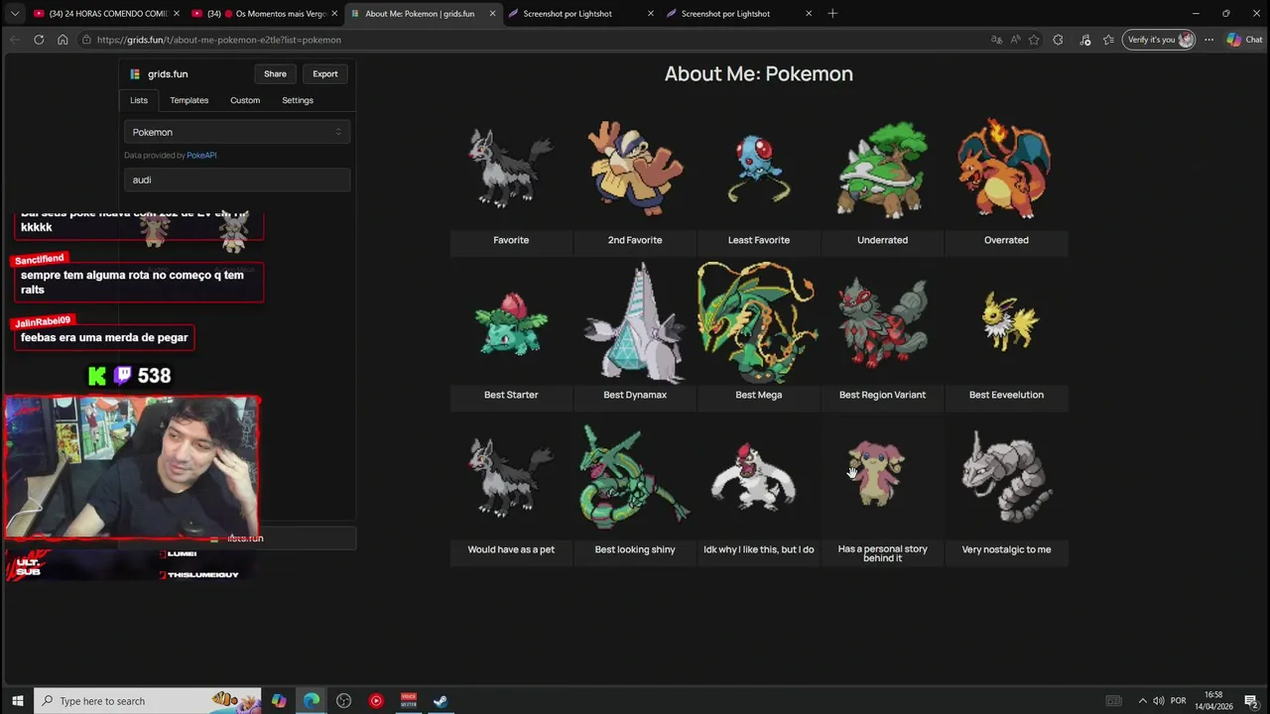Select the Templates tab

pyautogui.click(x=189, y=100)
